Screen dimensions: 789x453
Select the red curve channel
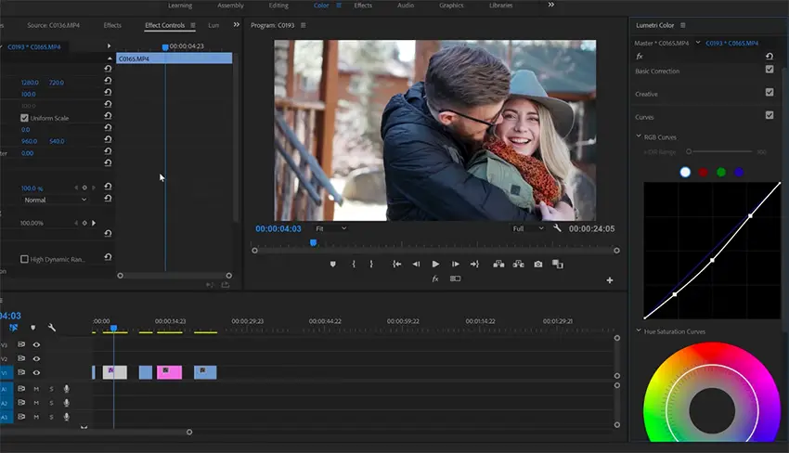click(703, 172)
